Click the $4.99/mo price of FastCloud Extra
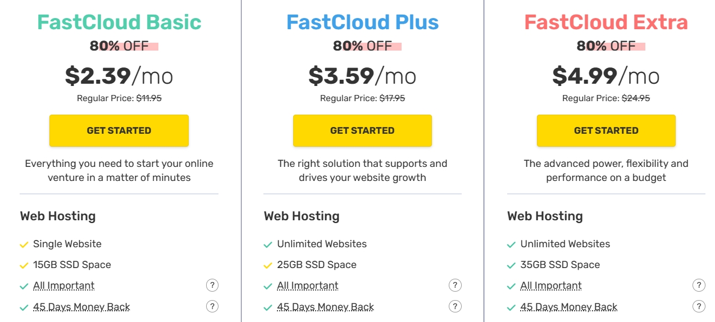 pyautogui.click(x=606, y=76)
